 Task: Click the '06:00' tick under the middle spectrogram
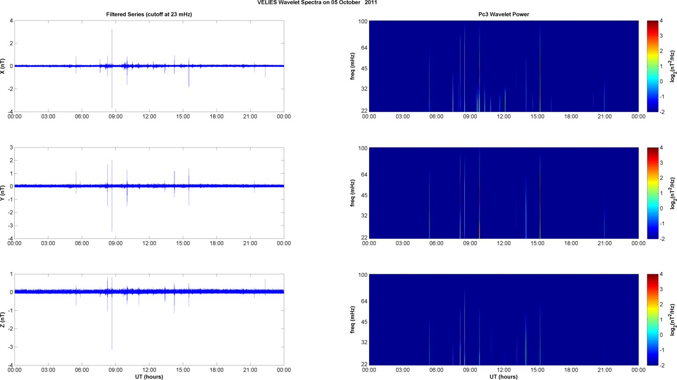pos(437,243)
